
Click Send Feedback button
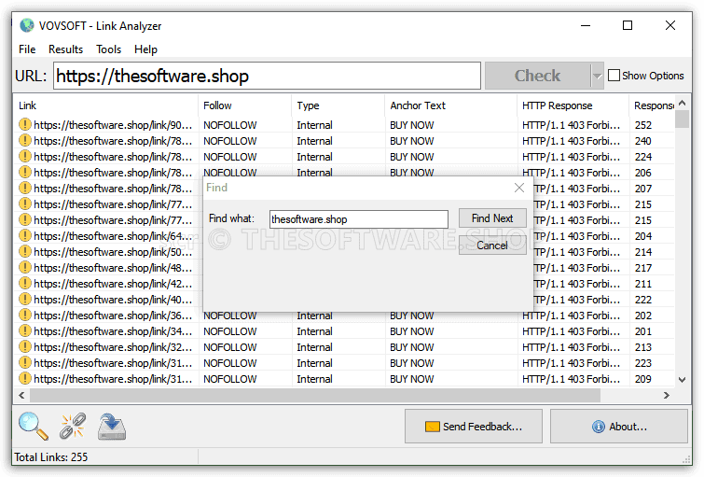click(x=474, y=427)
